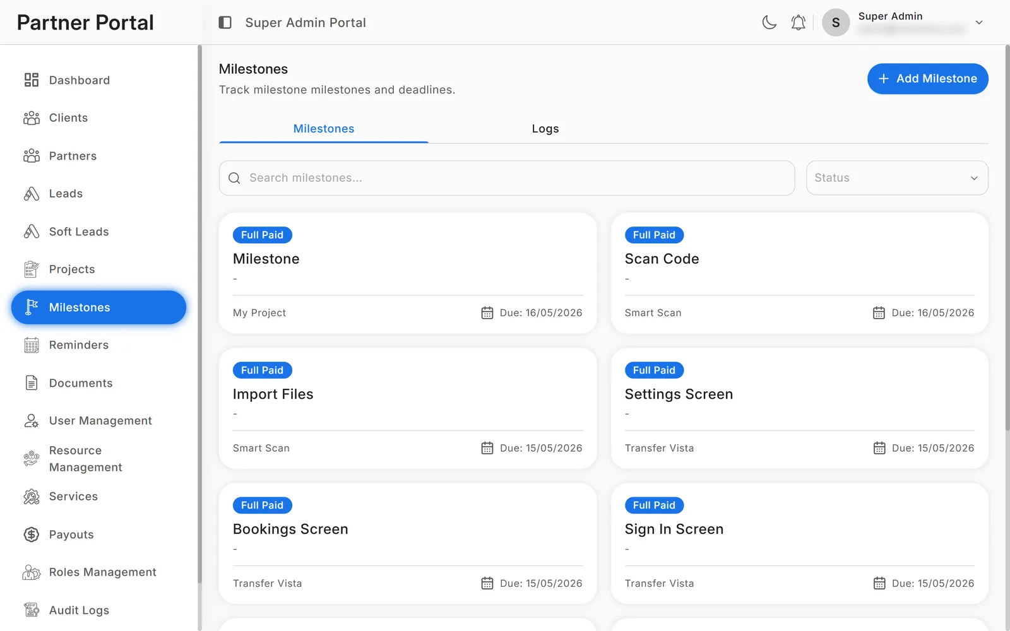Image resolution: width=1010 pixels, height=631 pixels.
Task: Click calendar icon on Sign In Screen card
Action: (x=879, y=583)
